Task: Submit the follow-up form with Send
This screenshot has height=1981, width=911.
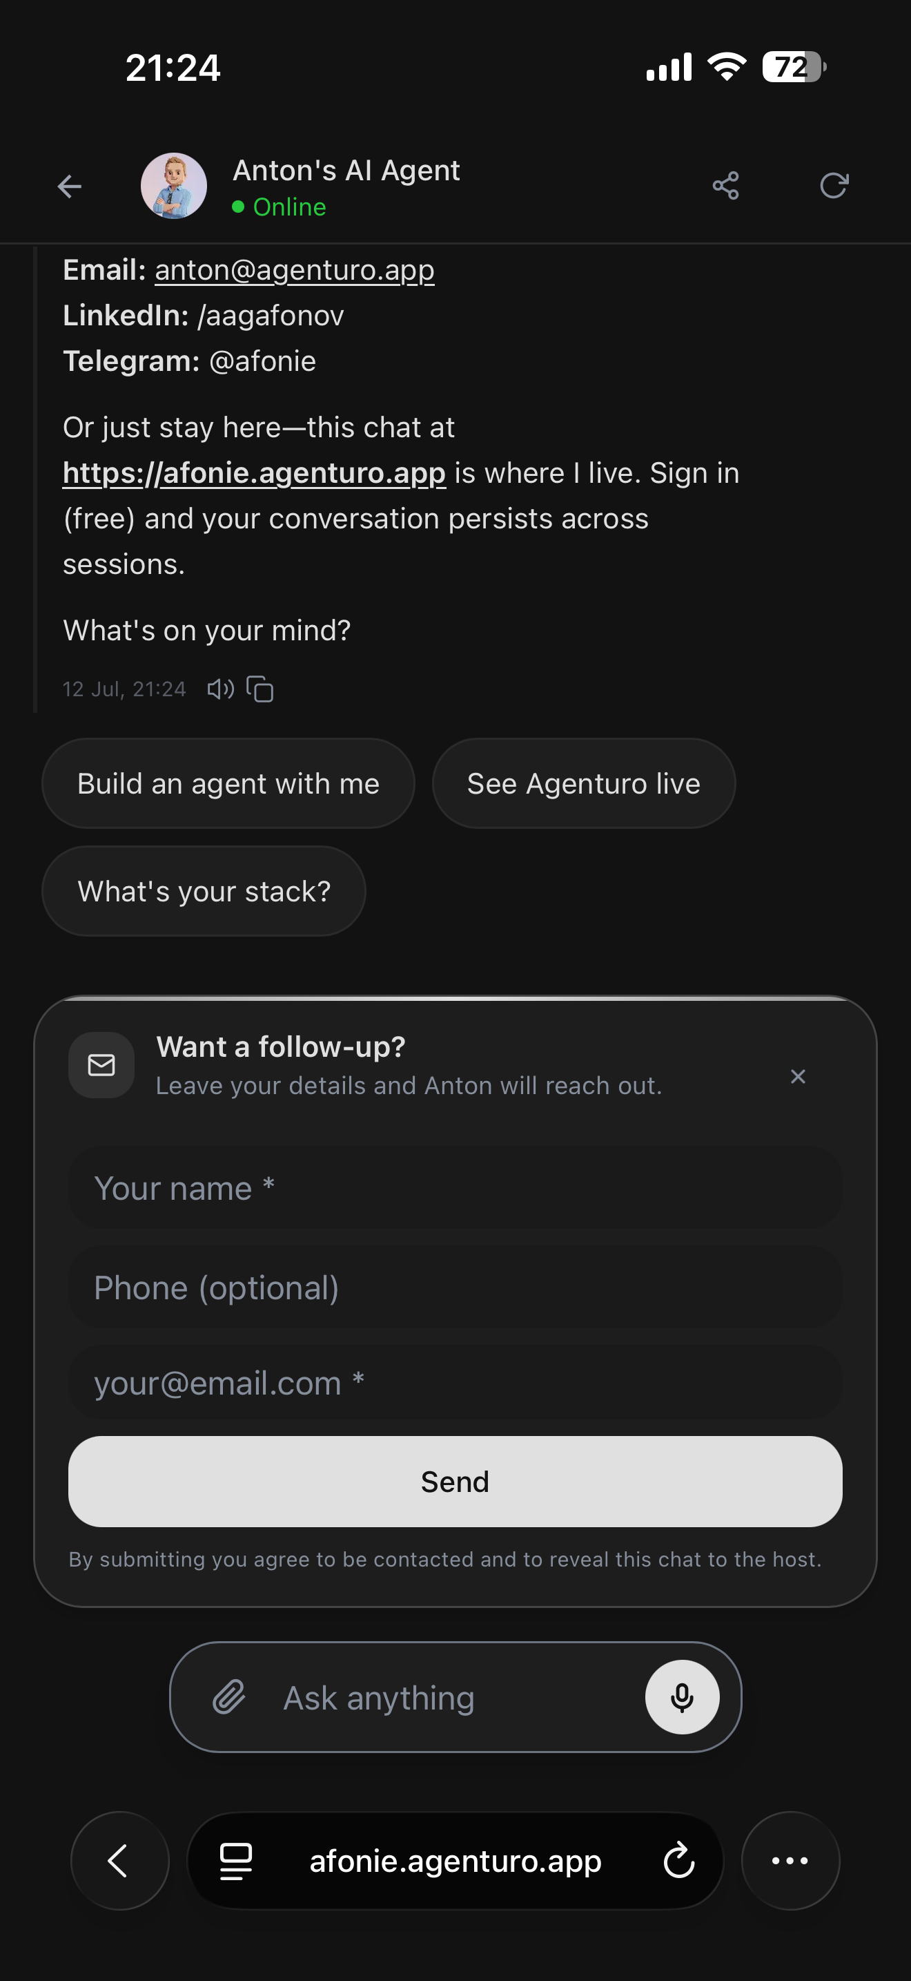Action: click(455, 1482)
